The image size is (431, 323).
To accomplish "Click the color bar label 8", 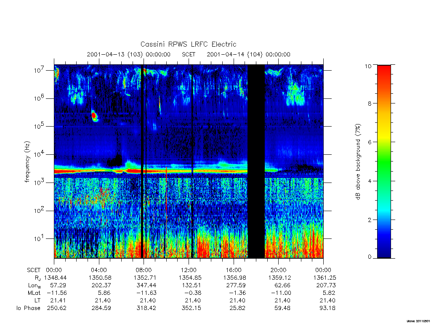I will coord(370,103).
